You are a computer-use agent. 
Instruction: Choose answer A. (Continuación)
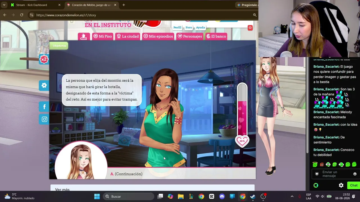126,174
